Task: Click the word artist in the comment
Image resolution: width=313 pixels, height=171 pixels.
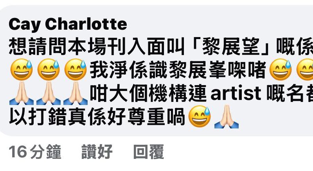Action: (x=236, y=93)
